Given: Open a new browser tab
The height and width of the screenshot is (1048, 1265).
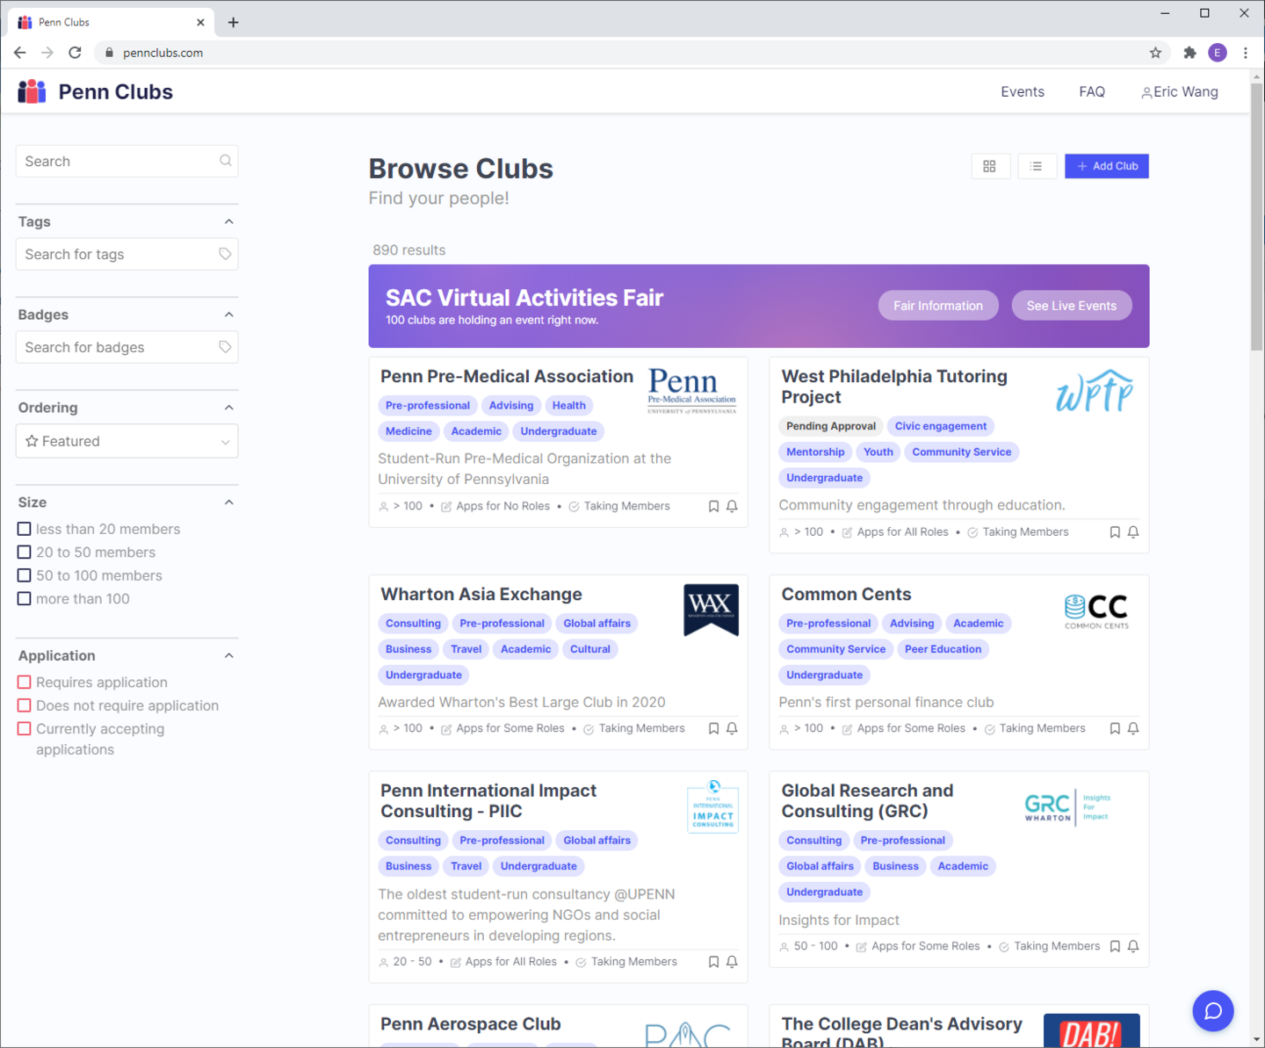Looking at the screenshot, I should coord(233,22).
